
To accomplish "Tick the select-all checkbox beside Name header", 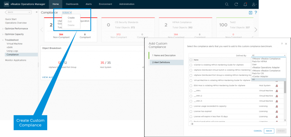I will [x=191, y=60].
